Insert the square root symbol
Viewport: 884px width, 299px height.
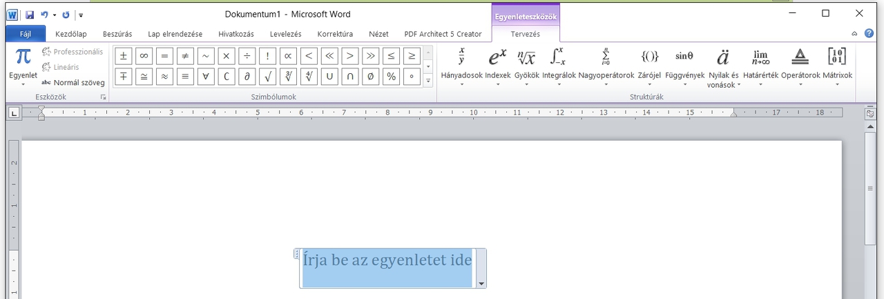tap(268, 77)
